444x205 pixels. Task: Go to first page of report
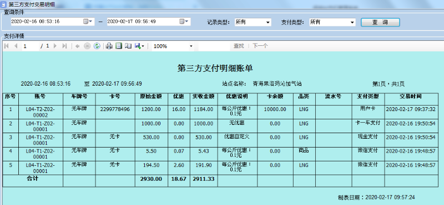[x=7, y=46]
